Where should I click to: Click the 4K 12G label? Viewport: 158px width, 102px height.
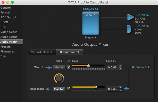[x=139, y=22]
